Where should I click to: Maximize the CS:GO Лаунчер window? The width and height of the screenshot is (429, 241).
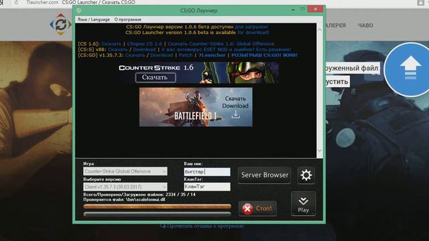coord(302,9)
